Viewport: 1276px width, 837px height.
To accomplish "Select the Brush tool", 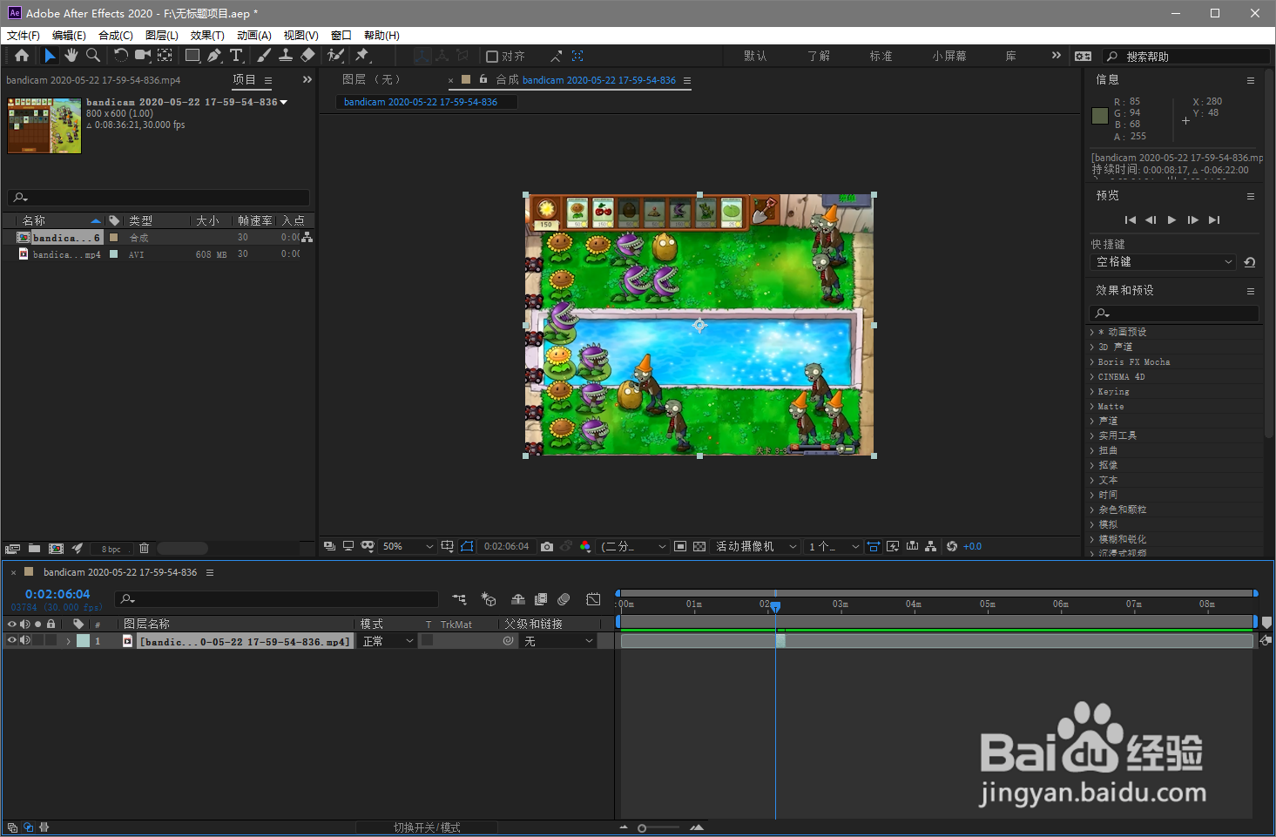I will click(264, 56).
